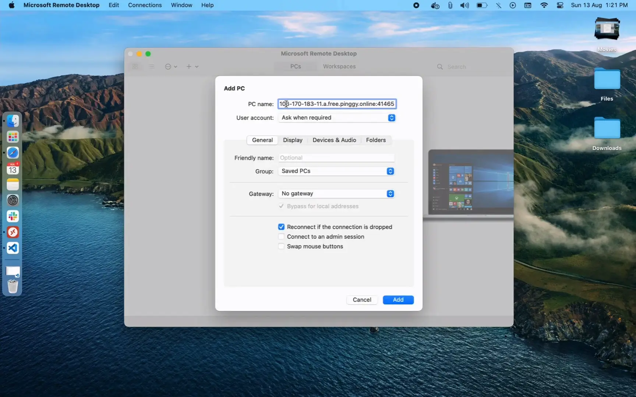Open Notes from the dock
The width and height of the screenshot is (636, 397).
[13, 185]
